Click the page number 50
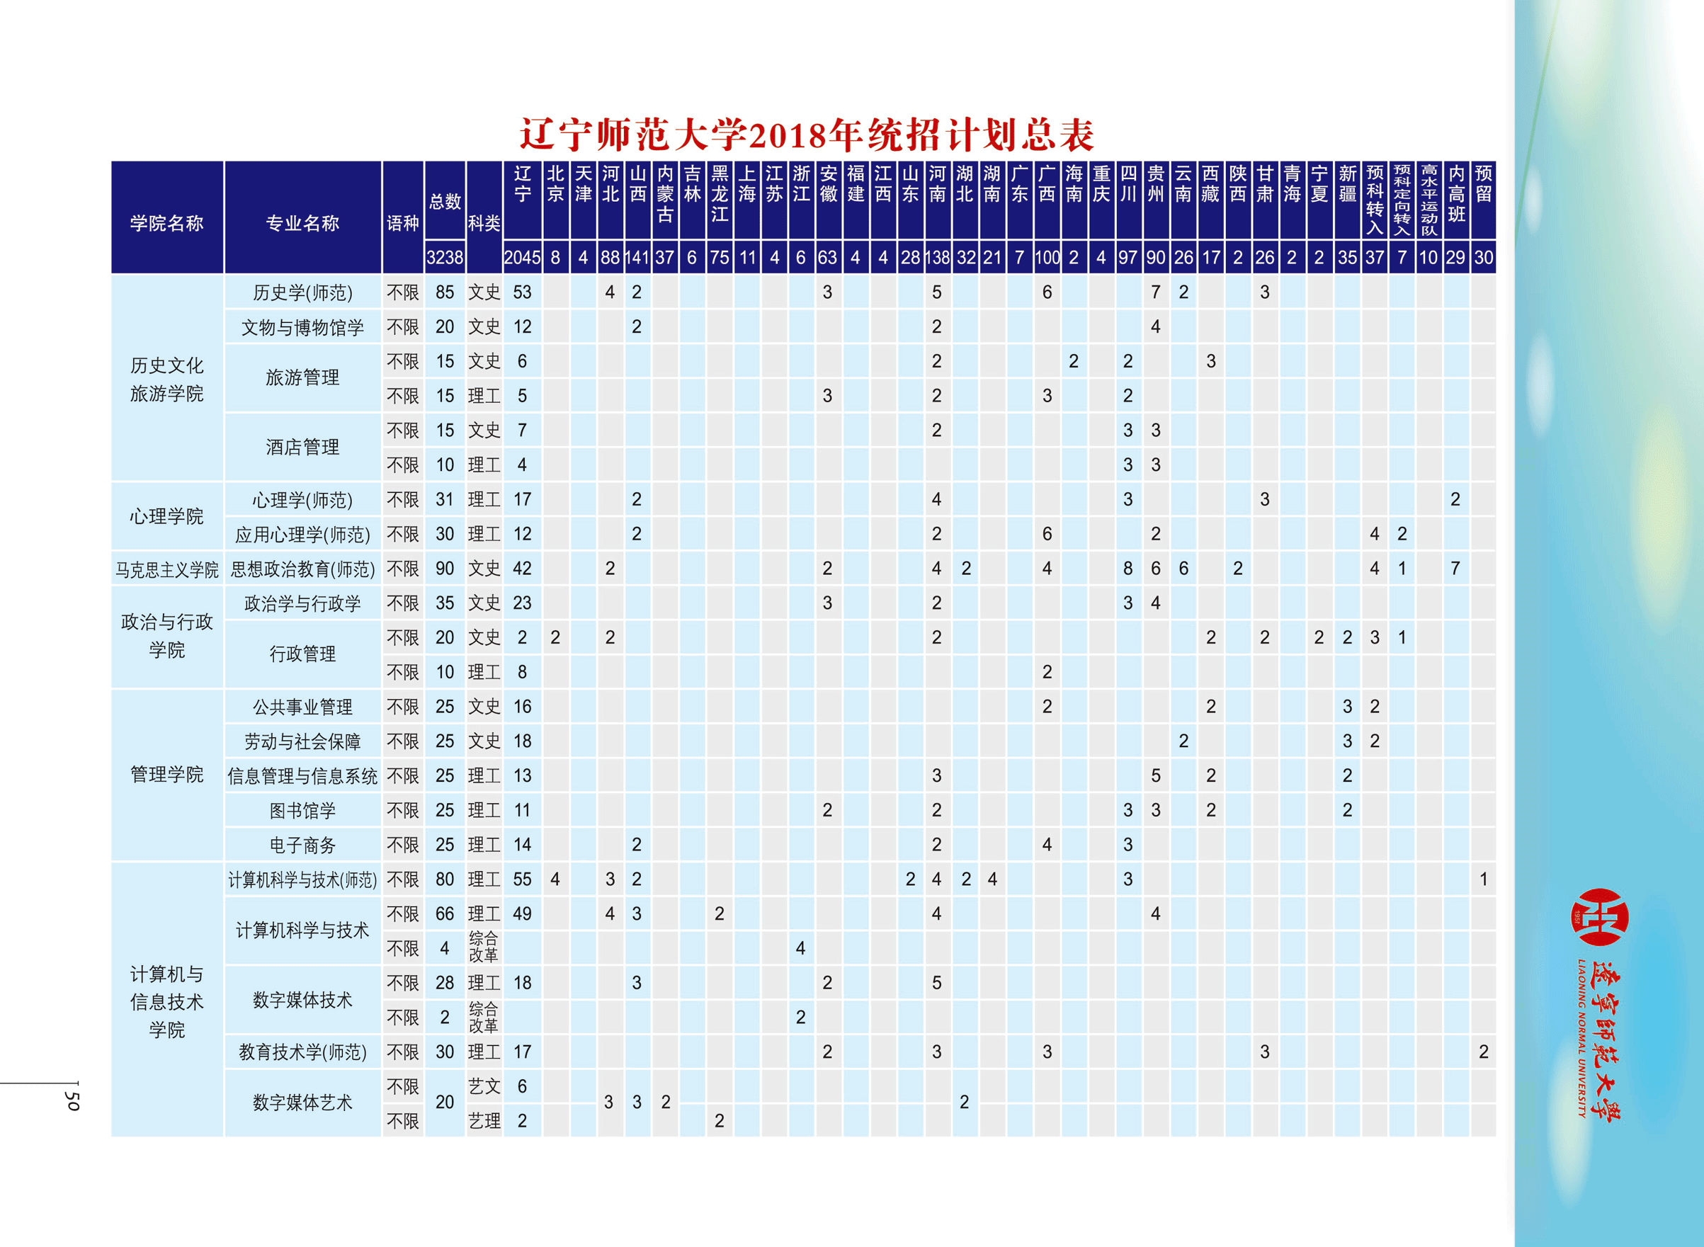Screen dimensions: 1704x1247 (72, 1100)
